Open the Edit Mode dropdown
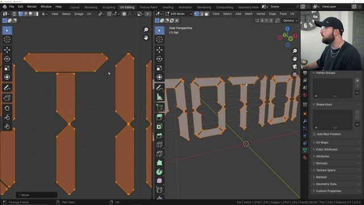The height and width of the screenshot is (205, 364). (x=178, y=14)
